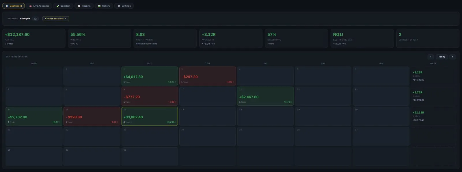This screenshot has width=462, height=172.
Task: Select the +3.12R average R value
Action: click(x=208, y=35)
